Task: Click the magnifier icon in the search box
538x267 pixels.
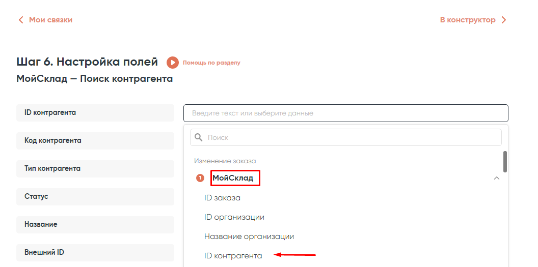Action: pyautogui.click(x=199, y=137)
